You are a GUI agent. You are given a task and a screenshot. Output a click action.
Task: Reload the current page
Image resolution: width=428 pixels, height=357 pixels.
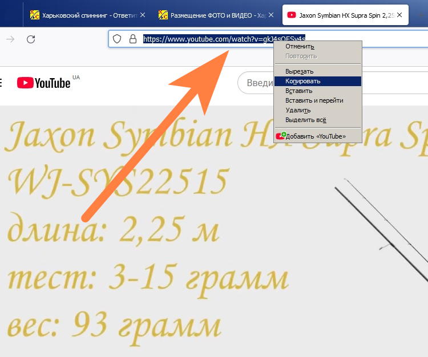pyautogui.click(x=31, y=39)
